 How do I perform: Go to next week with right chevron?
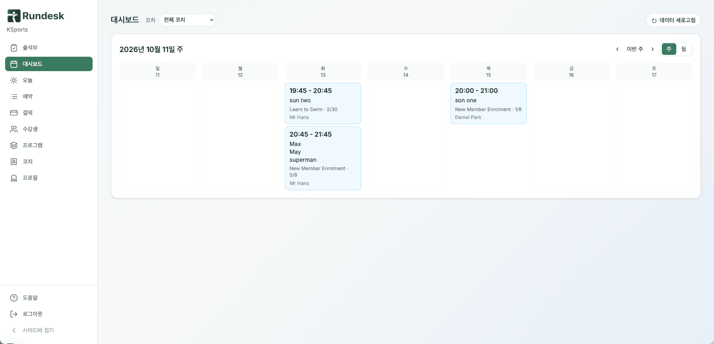(653, 49)
